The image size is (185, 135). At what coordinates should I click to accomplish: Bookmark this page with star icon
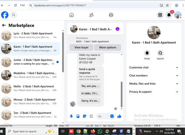coord(167,5)
